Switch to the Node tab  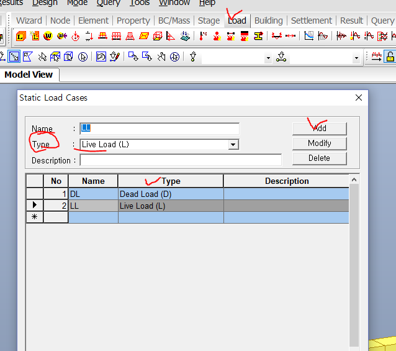pyautogui.click(x=60, y=21)
